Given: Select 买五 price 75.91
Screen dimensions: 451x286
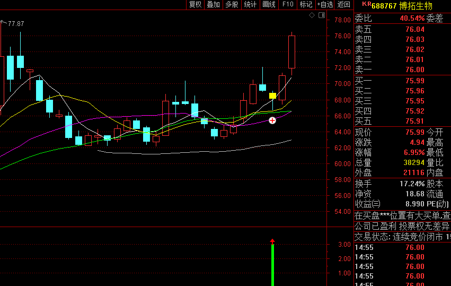Looking at the screenshot, I should click(415, 122).
